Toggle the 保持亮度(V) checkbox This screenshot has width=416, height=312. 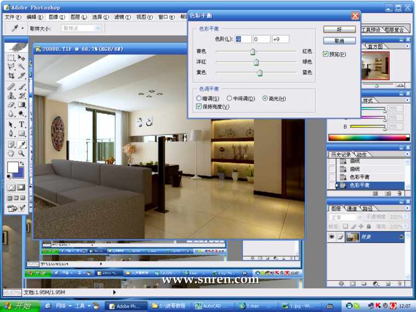199,106
